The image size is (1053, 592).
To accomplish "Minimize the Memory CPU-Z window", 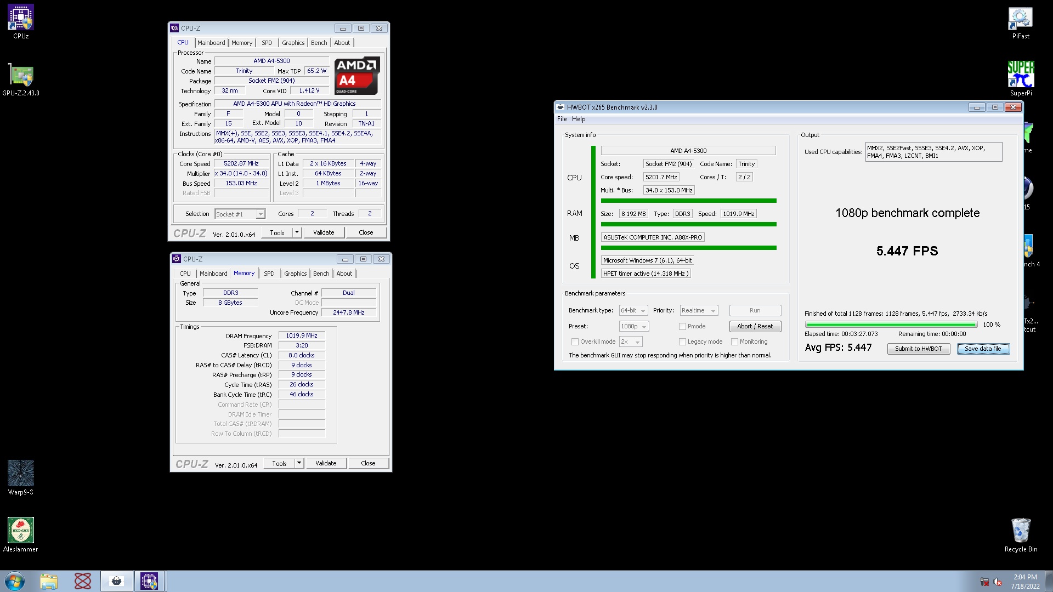I will 345,259.
